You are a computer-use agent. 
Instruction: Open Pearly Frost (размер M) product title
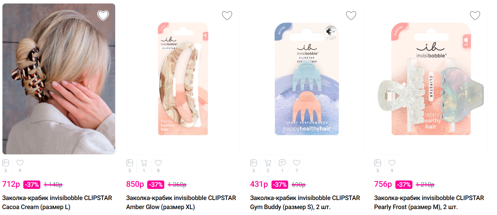click(429, 202)
